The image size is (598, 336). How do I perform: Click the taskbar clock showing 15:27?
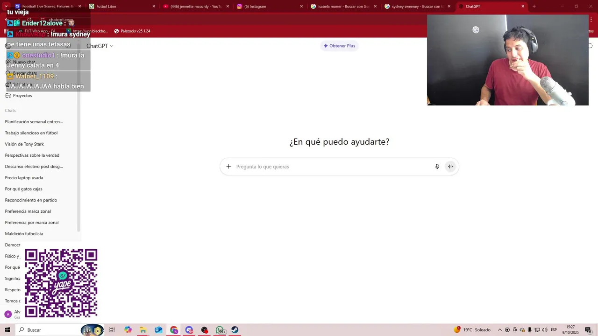pyautogui.click(x=570, y=330)
